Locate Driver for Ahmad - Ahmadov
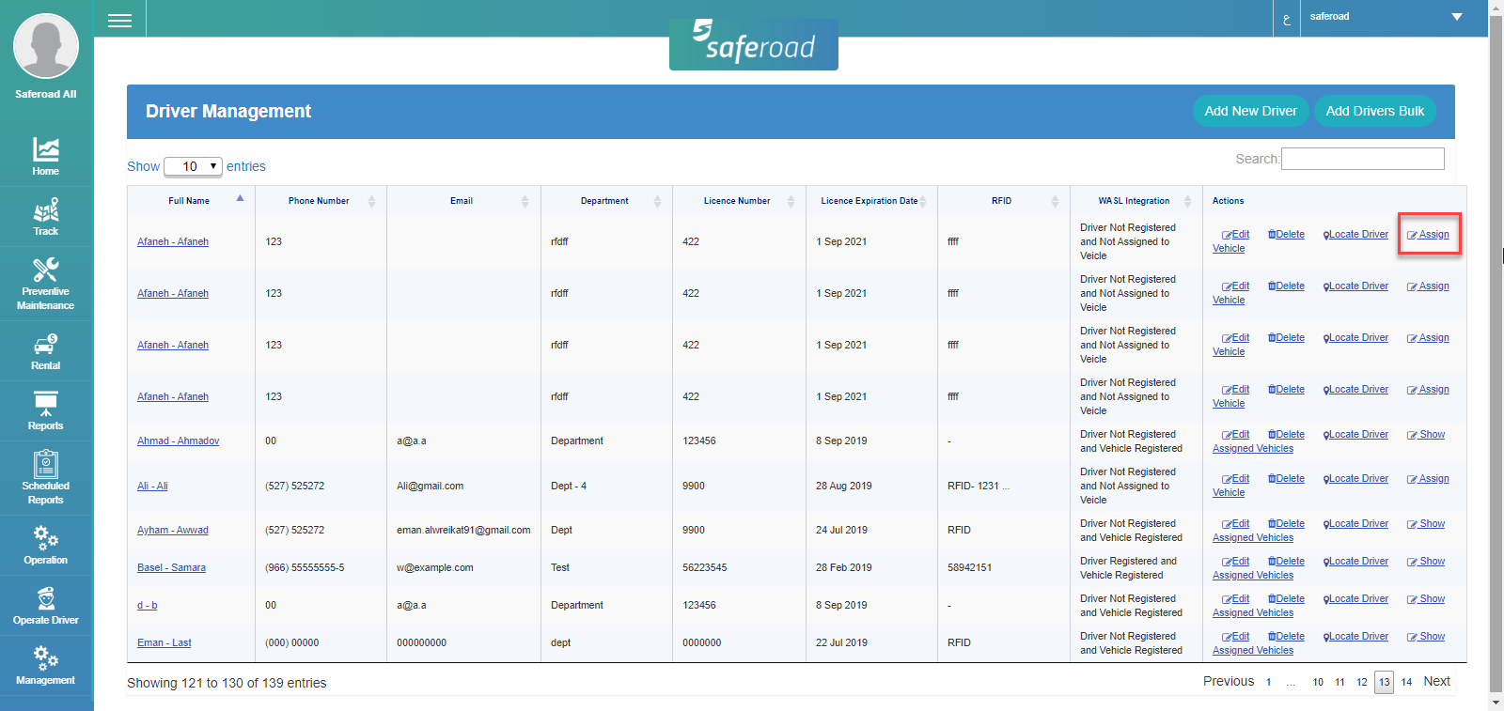This screenshot has width=1504, height=711. 1355,434
